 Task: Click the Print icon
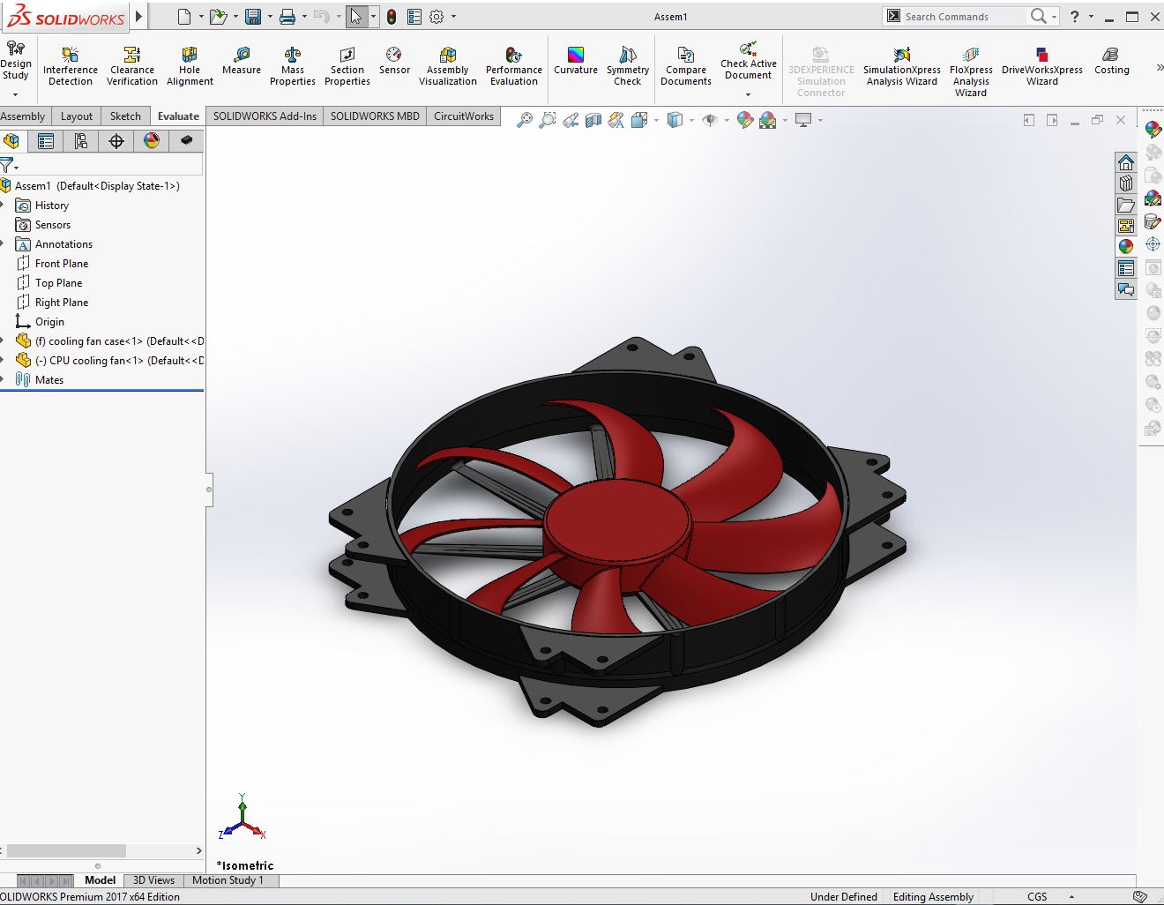(287, 17)
